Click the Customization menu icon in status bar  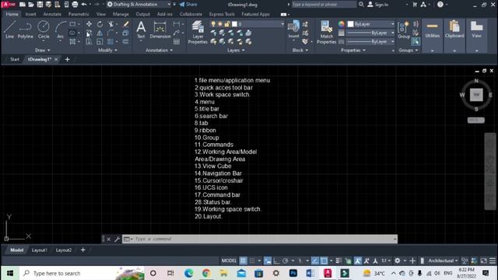coord(493,261)
